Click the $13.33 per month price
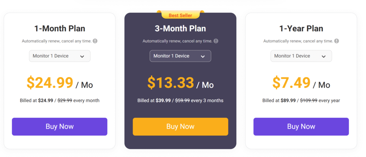Viewport: 366px width, 157px height. pyautogui.click(x=171, y=83)
